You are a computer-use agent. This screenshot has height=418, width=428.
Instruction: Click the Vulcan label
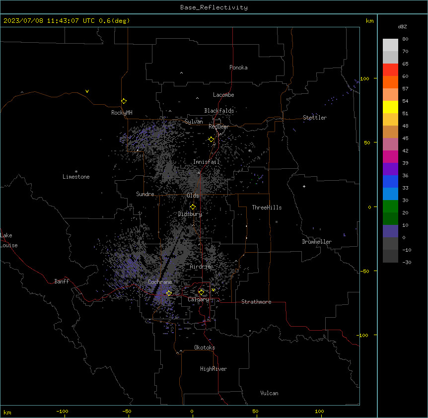point(270,393)
